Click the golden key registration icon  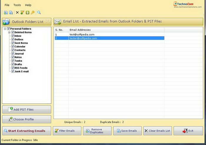point(33,12)
